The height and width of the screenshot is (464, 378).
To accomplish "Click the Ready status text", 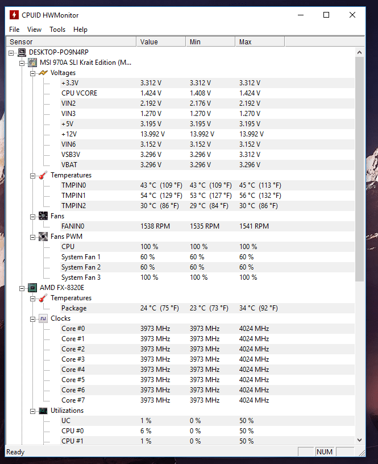I will coord(15,452).
